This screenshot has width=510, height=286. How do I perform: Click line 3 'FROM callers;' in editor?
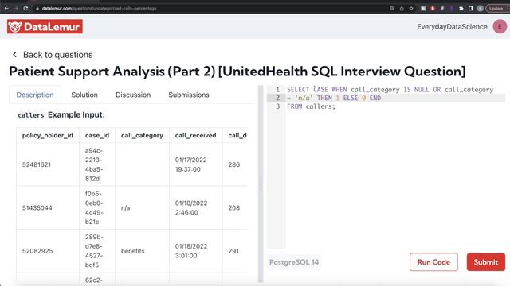coord(311,106)
